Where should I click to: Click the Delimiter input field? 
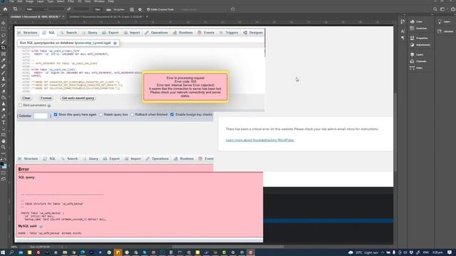41,116
